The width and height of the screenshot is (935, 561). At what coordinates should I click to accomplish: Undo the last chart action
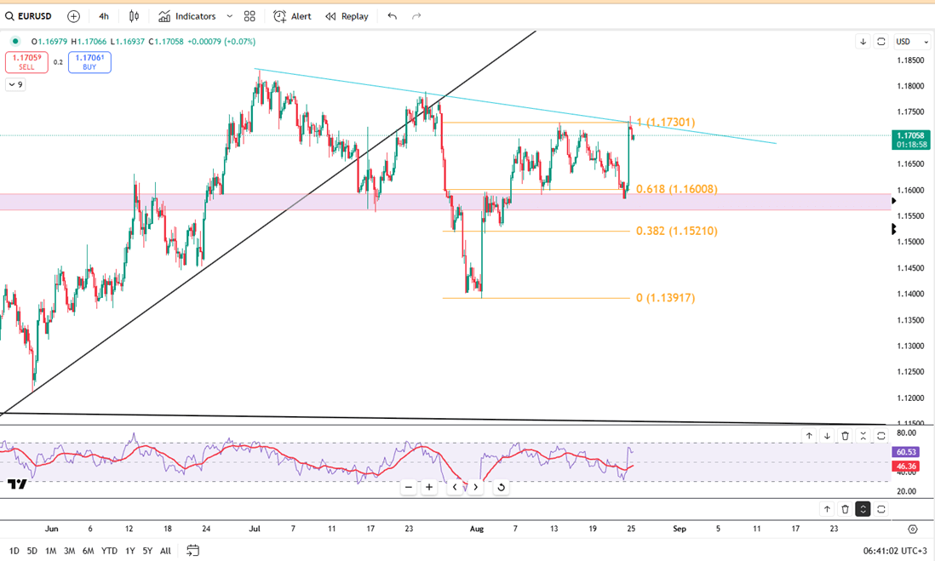coord(392,16)
